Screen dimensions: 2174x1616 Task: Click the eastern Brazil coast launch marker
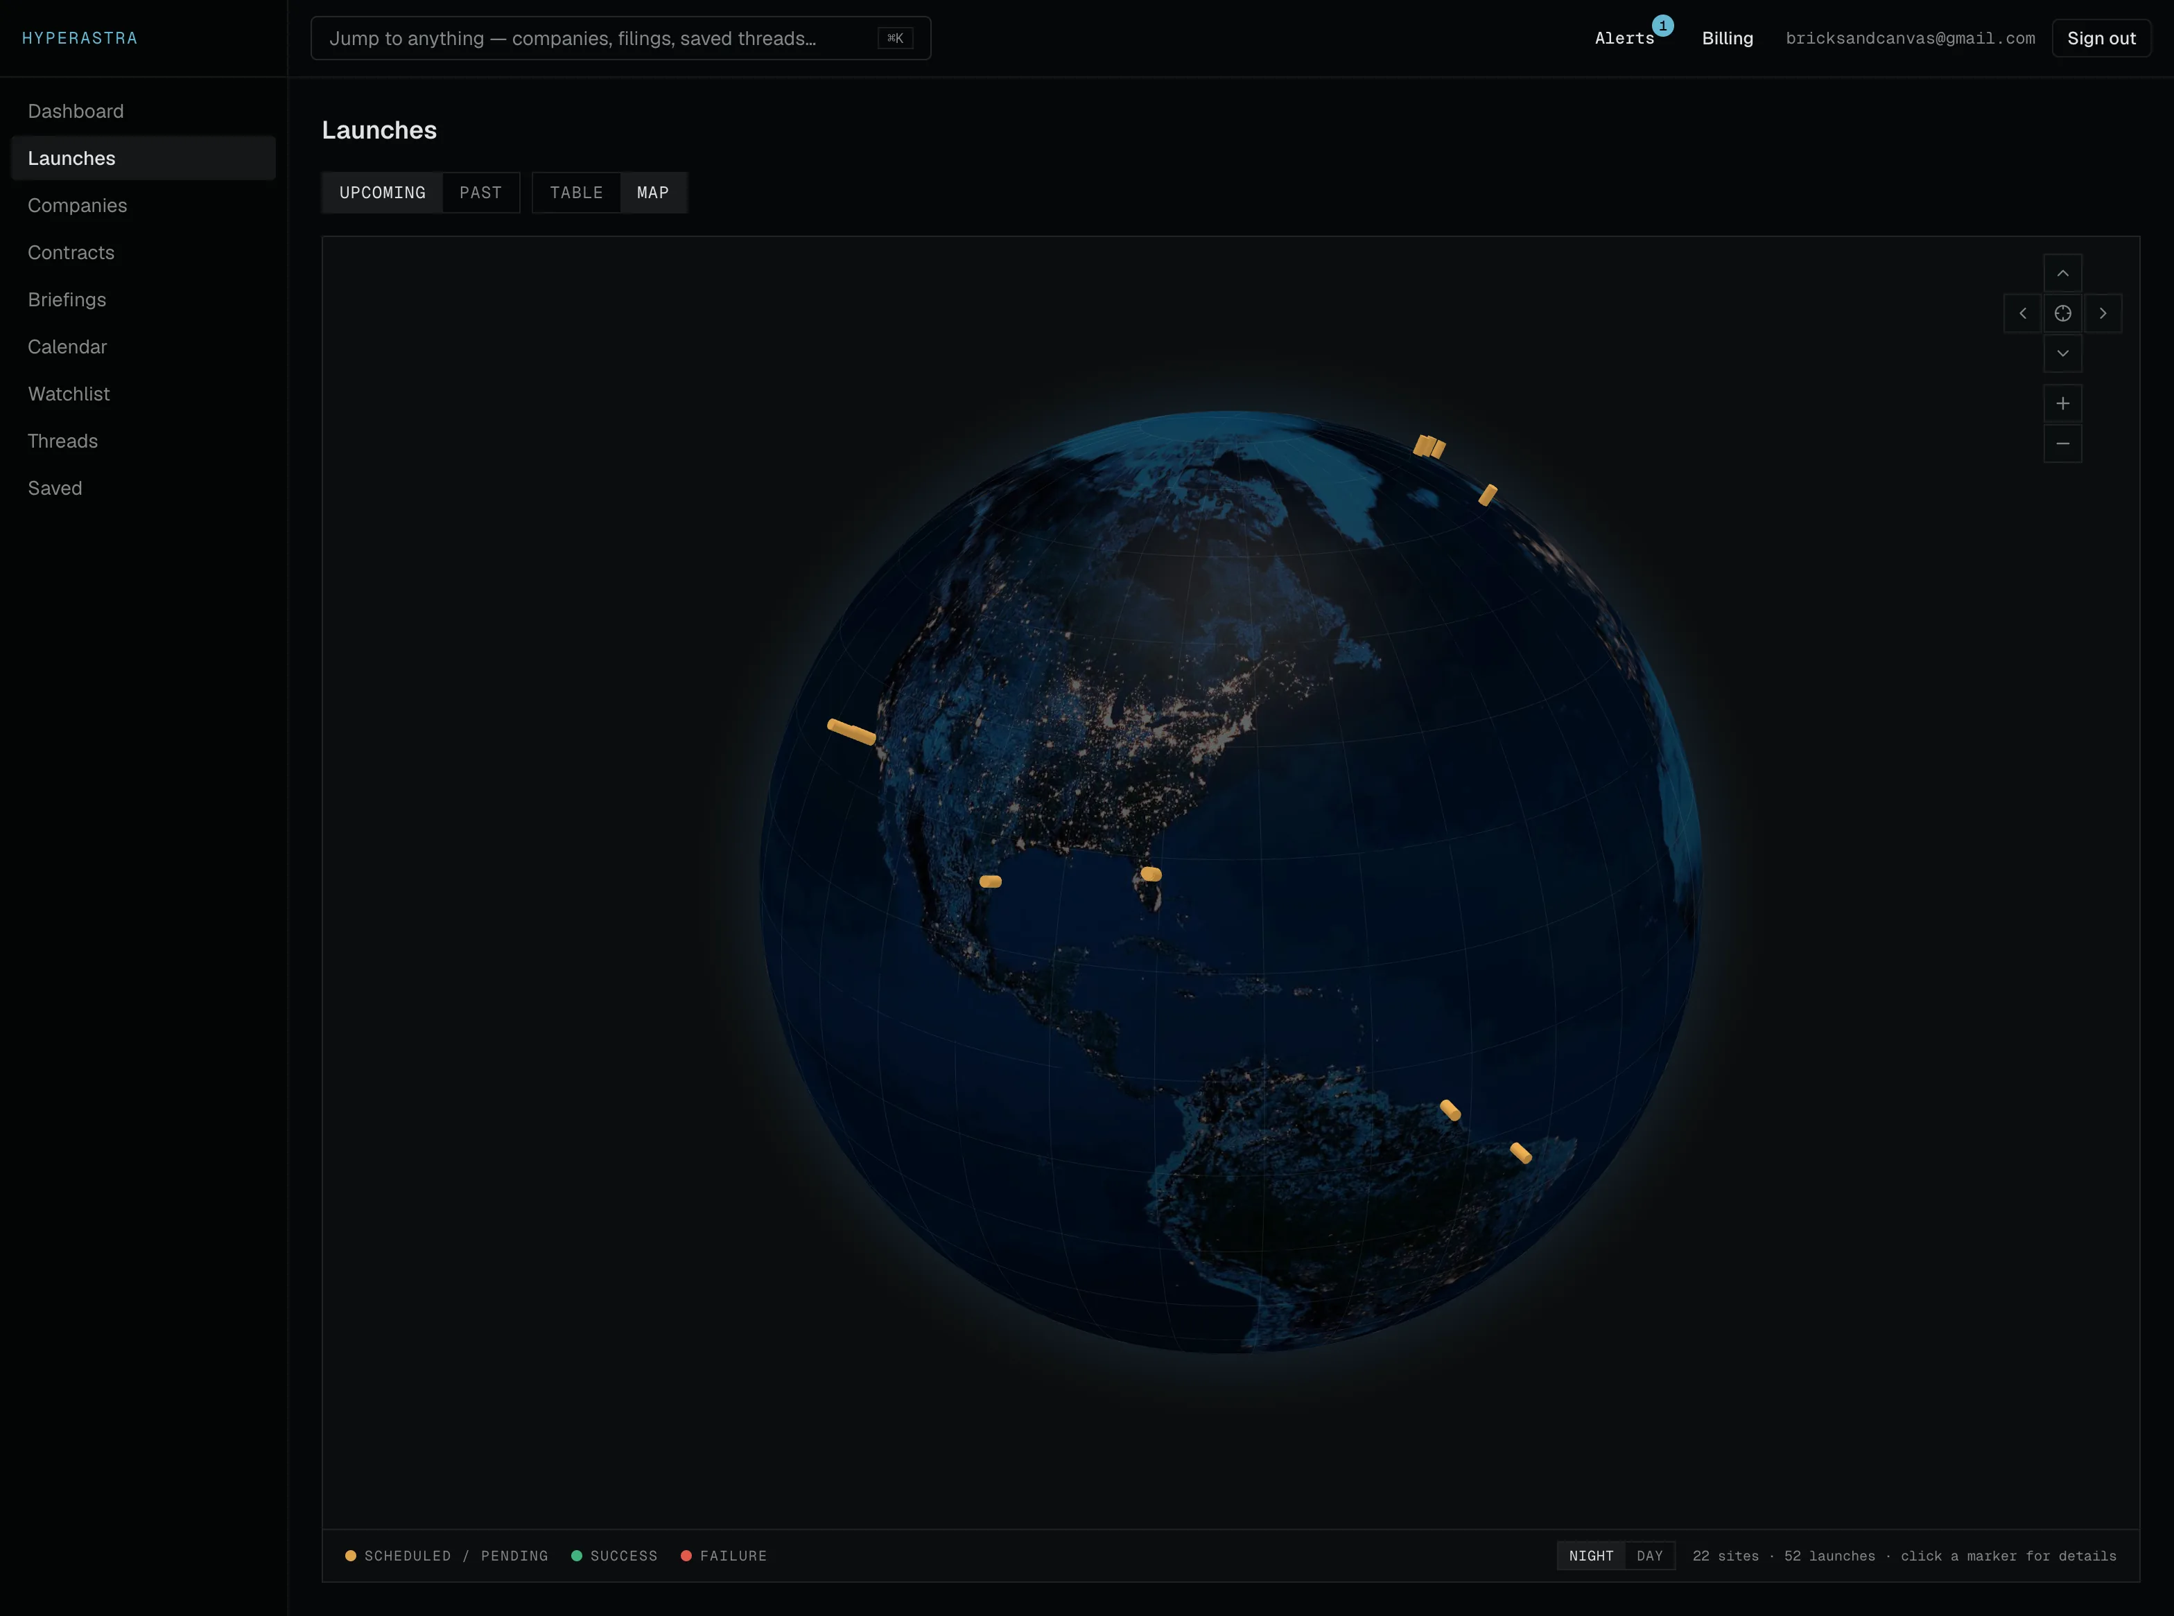(1520, 1152)
